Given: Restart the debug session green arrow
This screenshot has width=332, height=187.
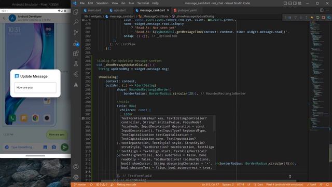Looking at the screenshot, I should click(317, 18).
